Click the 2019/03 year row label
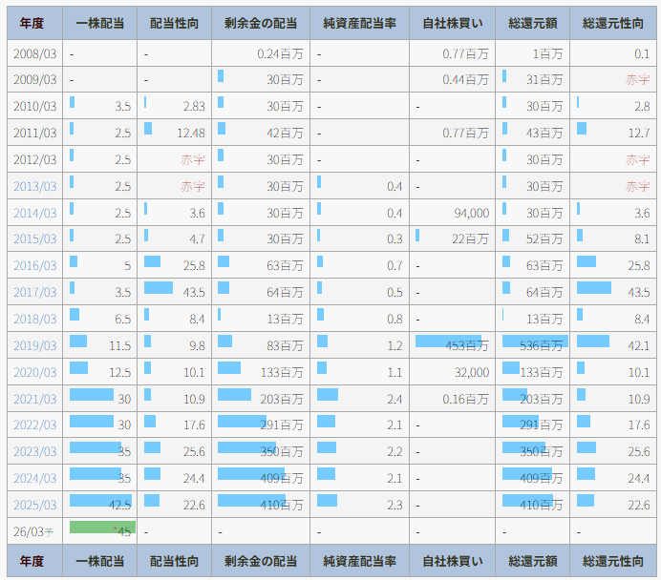The width and height of the screenshot is (661, 580). (x=34, y=346)
